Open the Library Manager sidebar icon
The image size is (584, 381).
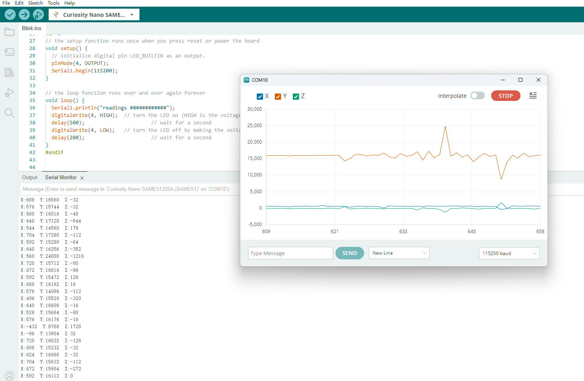pyautogui.click(x=9, y=72)
